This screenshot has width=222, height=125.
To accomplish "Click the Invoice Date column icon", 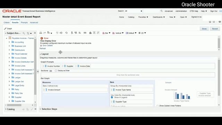I will (x=78, y=66).
